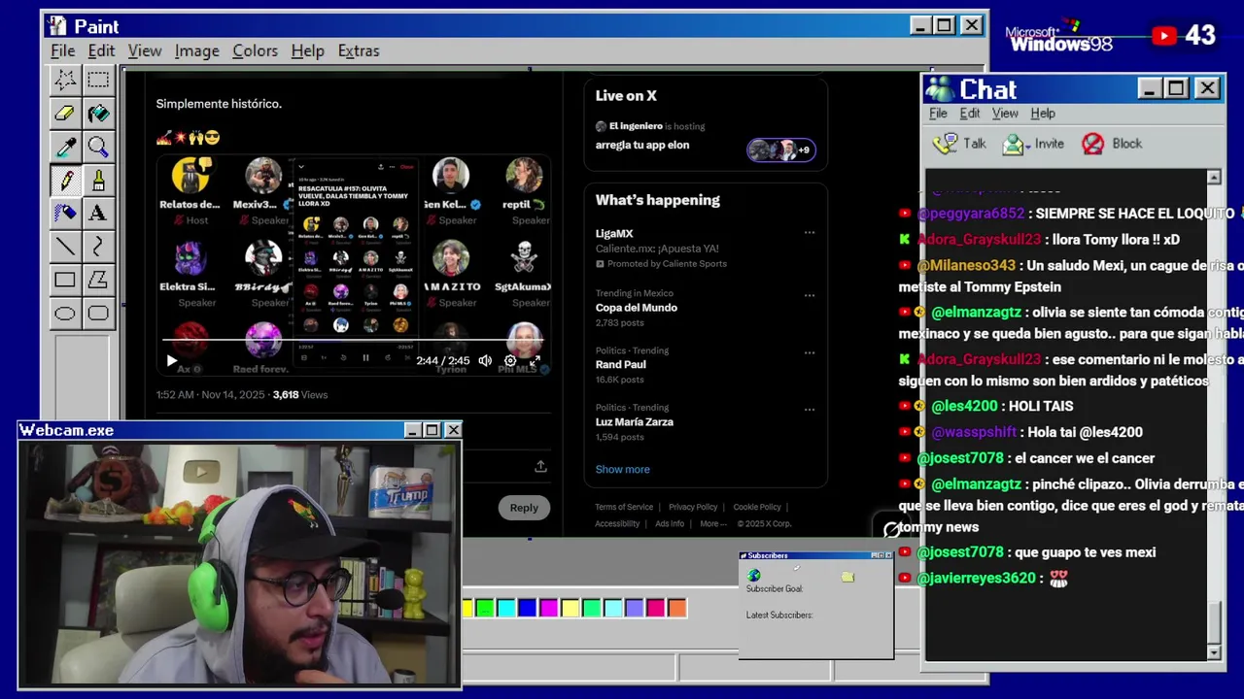Click the Block icon in Chat toolbar

pyautogui.click(x=1093, y=144)
